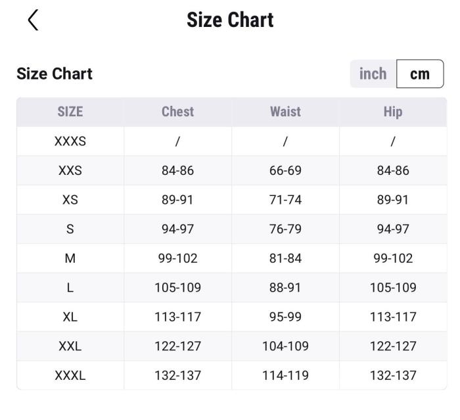This screenshot has width=460, height=420.
Task: Click the 132-137 hip value for XXXL
Action: (393, 376)
